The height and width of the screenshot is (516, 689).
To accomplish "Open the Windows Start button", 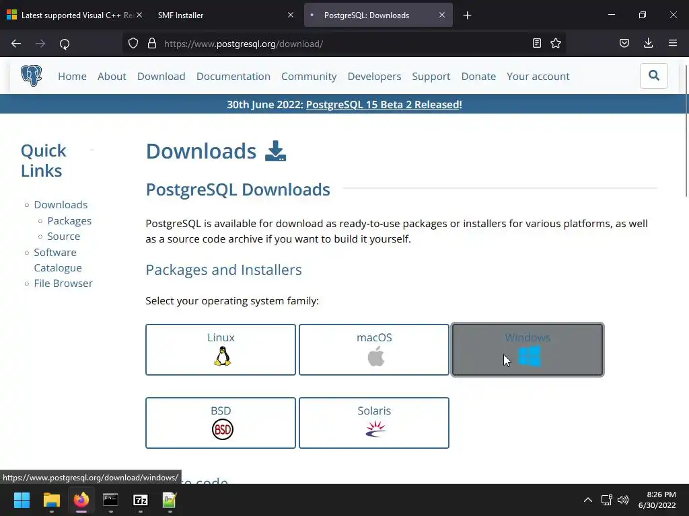I will (x=22, y=500).
